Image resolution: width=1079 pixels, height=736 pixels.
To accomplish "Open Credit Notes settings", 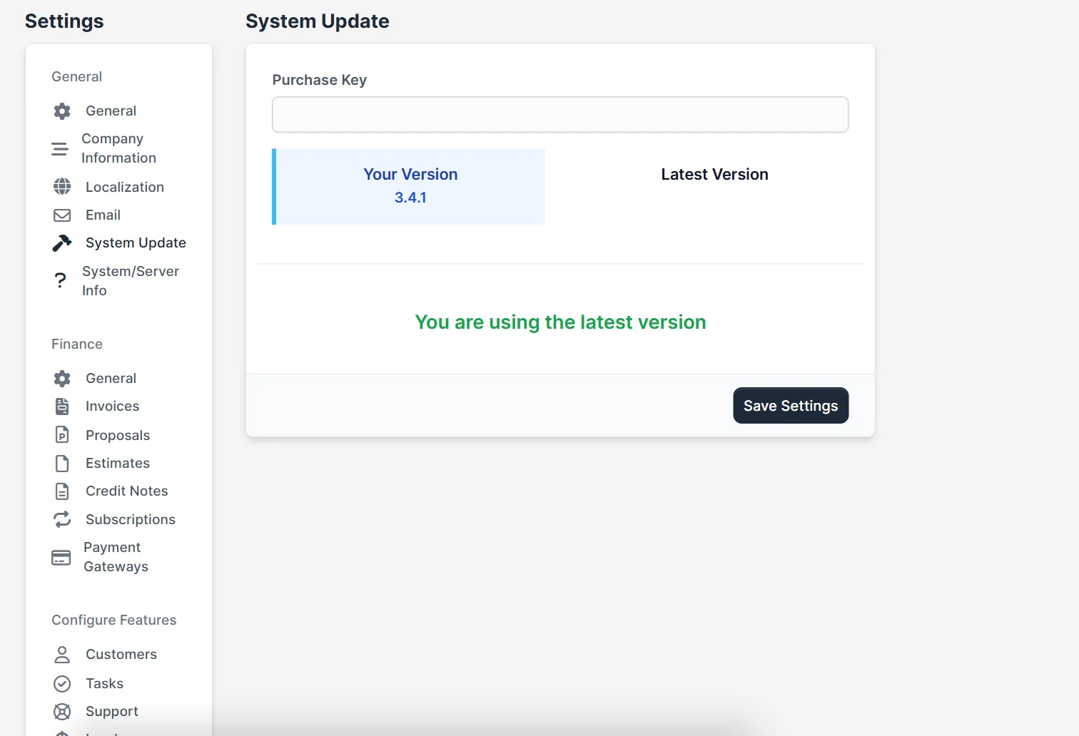I will tap(127, 491).
